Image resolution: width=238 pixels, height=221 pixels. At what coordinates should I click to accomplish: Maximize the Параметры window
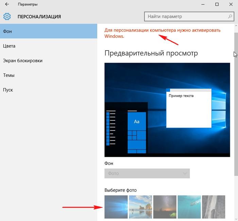(x=217, y=4)
